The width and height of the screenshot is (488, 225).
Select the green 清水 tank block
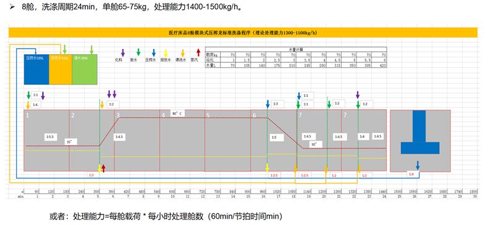85,69
